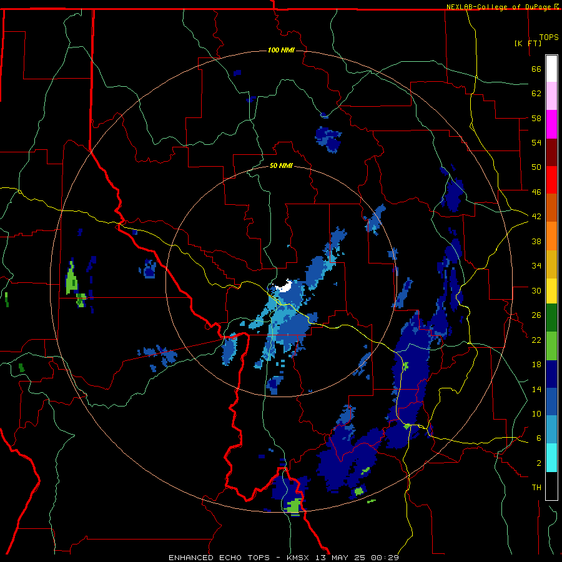Click the KMSX station identifier in caption
Image resolution: width=562 pixels, height=562 pixels.
click(x=297, y=558)
